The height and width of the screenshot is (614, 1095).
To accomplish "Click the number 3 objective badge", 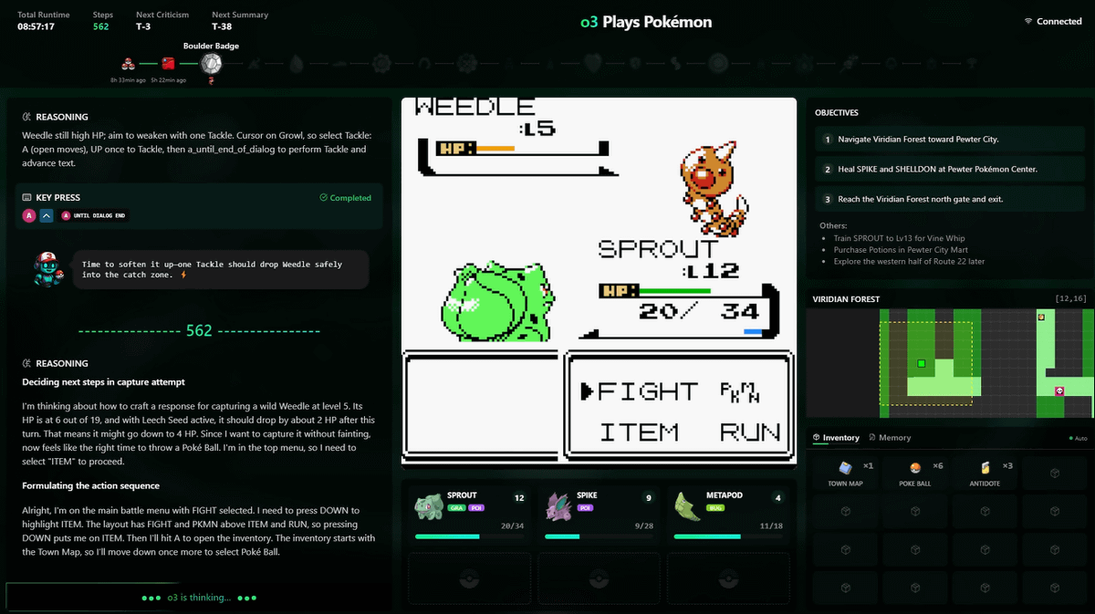I will tap(828, 199).
